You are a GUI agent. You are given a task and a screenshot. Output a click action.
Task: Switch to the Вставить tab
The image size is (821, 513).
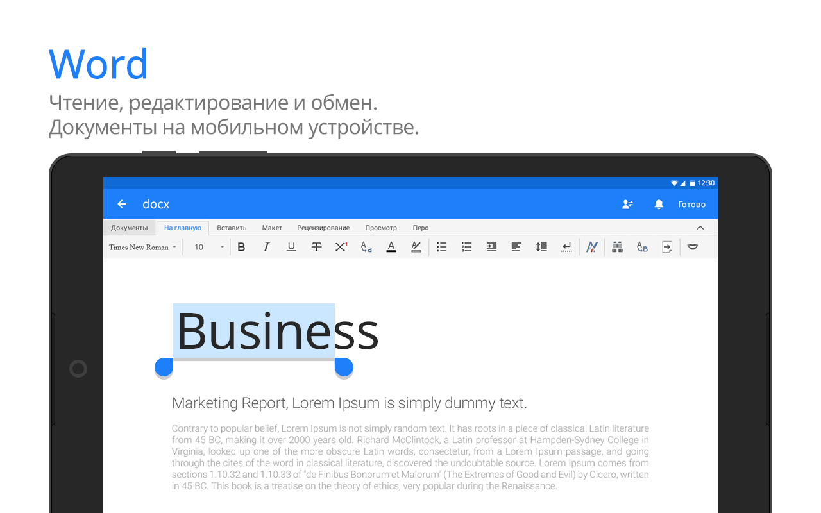pos(232,228)
